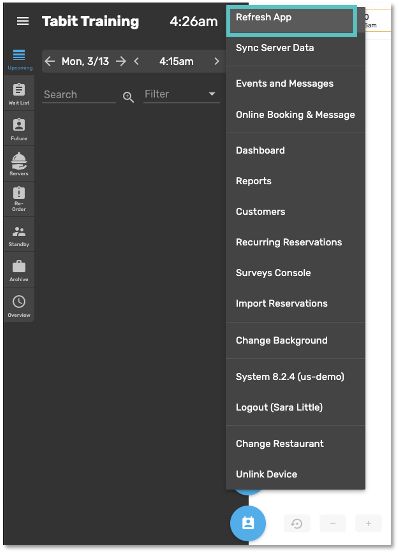Show the Servers panel
The height and width of the screenshot is (554, 399).
tap(19, 164)
